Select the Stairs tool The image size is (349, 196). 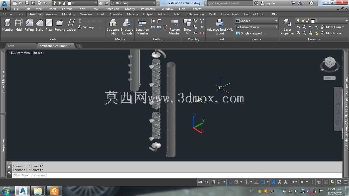coord(39,25)
